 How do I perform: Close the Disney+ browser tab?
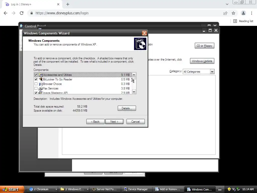tap(58, 5)
